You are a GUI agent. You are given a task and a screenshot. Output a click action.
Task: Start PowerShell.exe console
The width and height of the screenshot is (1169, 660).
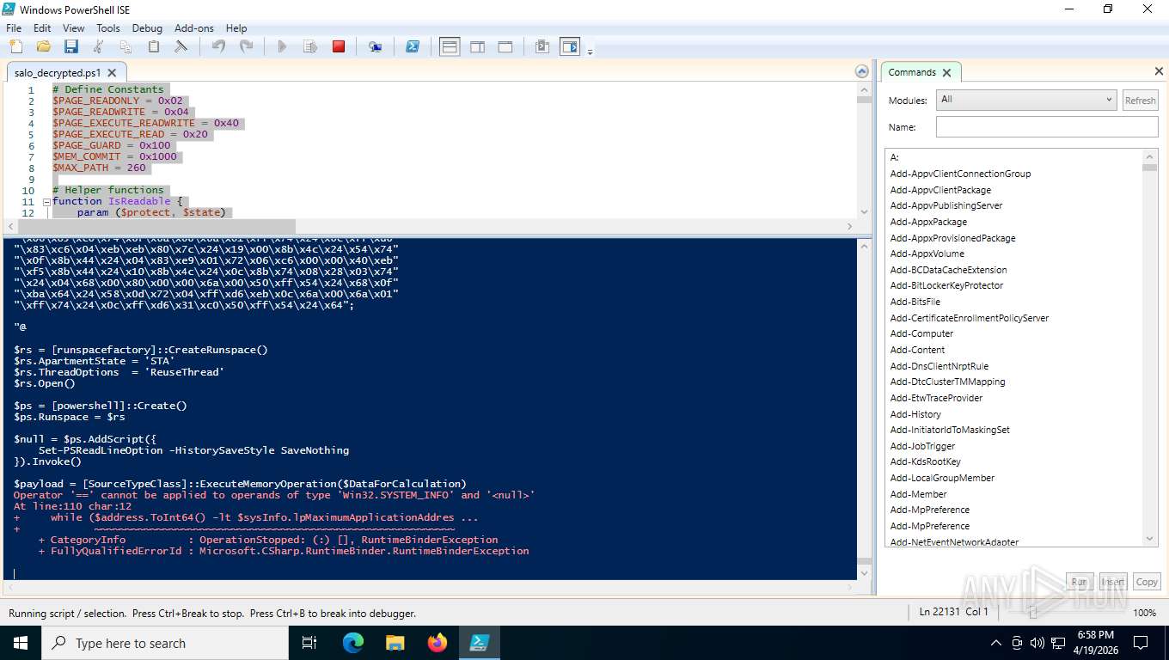pyautogui.click(x=413, y=46)
